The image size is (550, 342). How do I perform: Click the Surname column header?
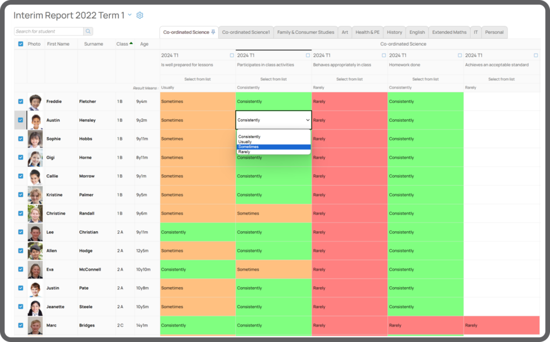(x=93, y=44)
